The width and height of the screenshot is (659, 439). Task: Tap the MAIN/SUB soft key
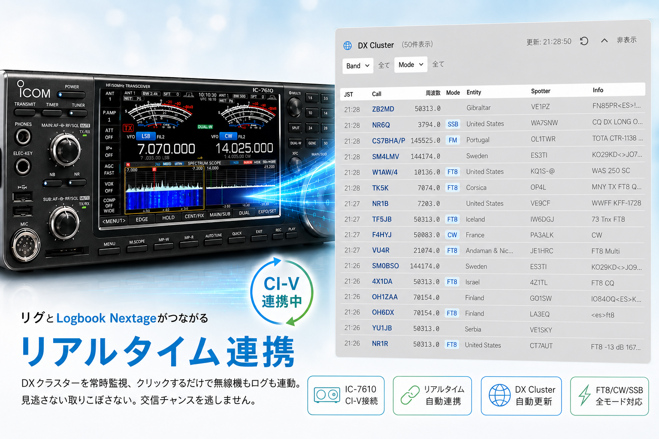[x=220, y=214]
